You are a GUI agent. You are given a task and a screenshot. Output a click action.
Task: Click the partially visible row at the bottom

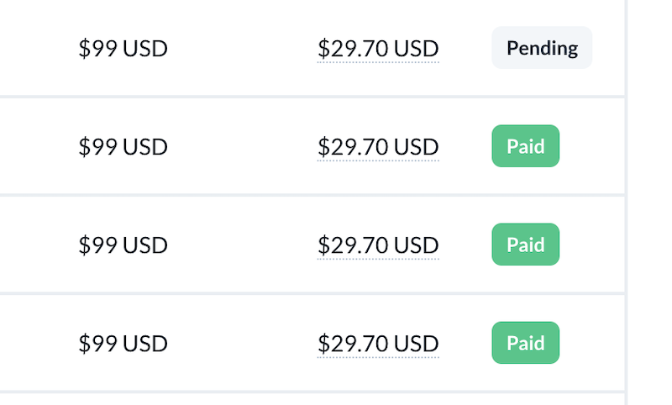click(312, 399)
